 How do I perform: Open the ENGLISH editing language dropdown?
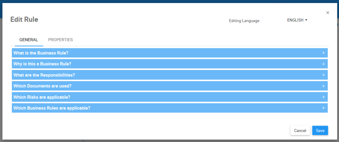point(297,20)
